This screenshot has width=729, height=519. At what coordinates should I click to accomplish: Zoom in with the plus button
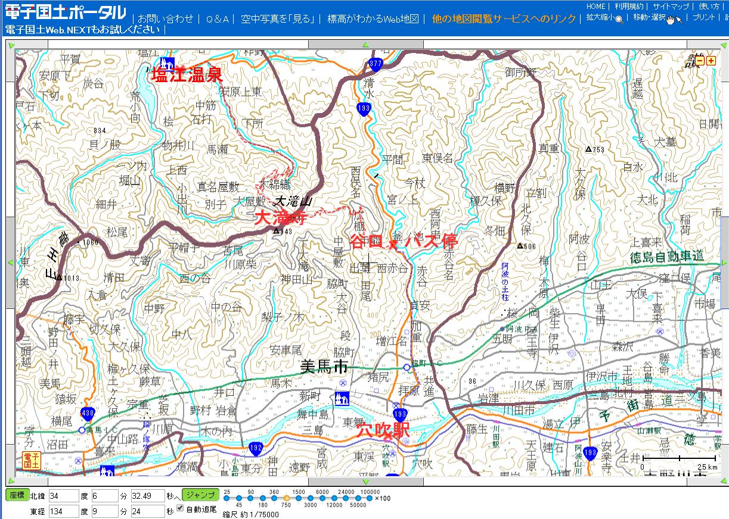(711, 60)
